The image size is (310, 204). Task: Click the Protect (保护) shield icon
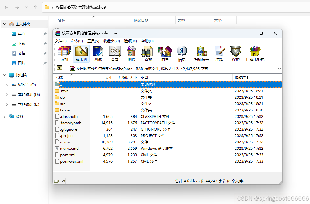236,54
